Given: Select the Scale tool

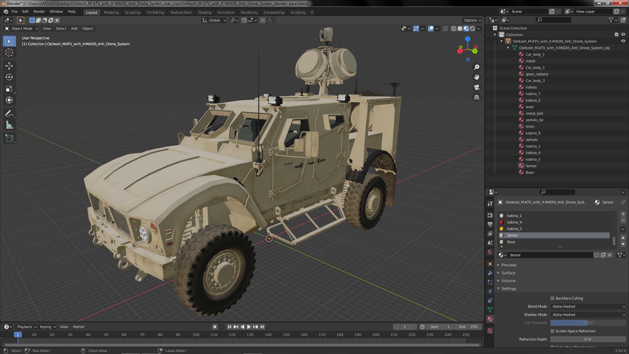Looking at the screenshot, I should click(9, 89).
